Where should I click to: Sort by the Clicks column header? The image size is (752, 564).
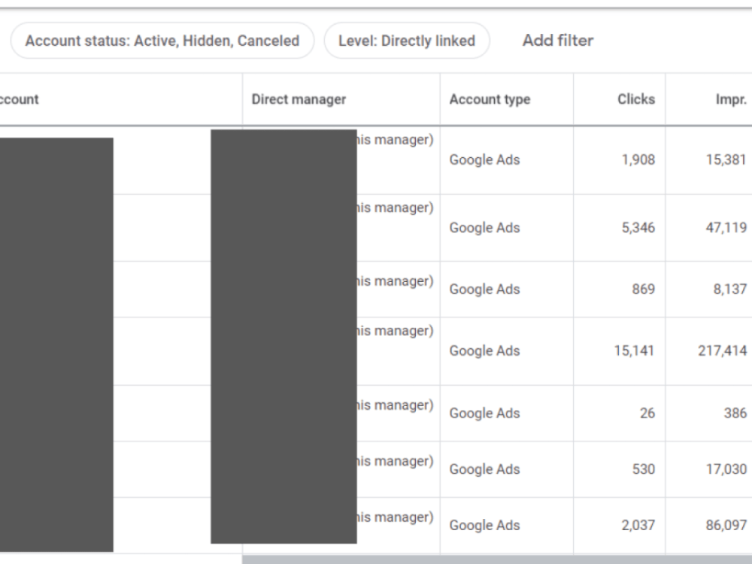pyautogui.click(x=636, y=99)
